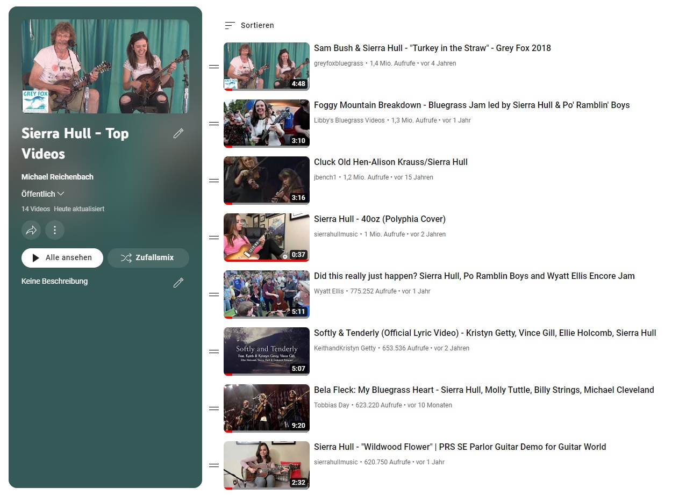Visit the Wyatt Ellis channel
Image resolution: width=679 pixels, height=495 pixels.
point(329,291)
